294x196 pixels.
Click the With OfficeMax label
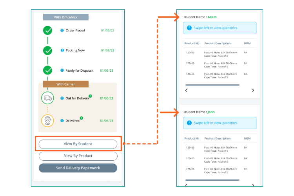click(66, 17)
